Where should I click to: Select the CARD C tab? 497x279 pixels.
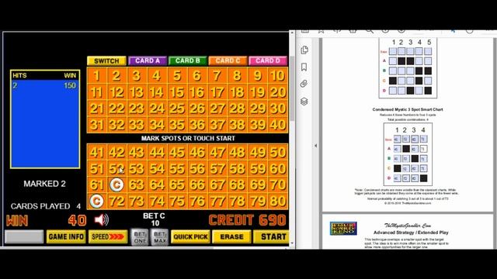pyautogui.click(x=228, y=60)
